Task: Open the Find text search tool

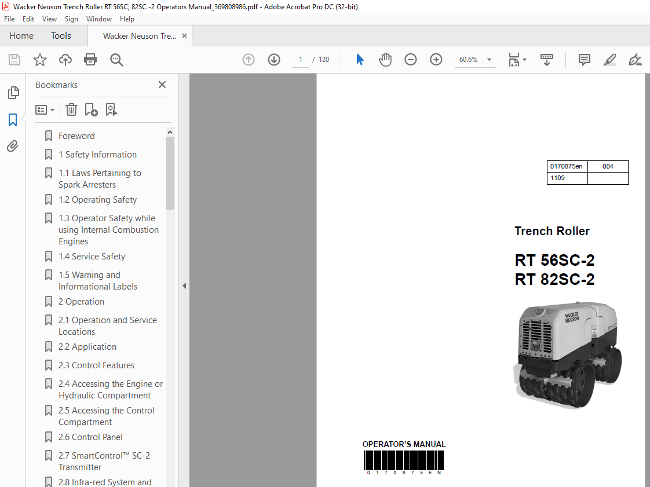Action: pos(116,60)
